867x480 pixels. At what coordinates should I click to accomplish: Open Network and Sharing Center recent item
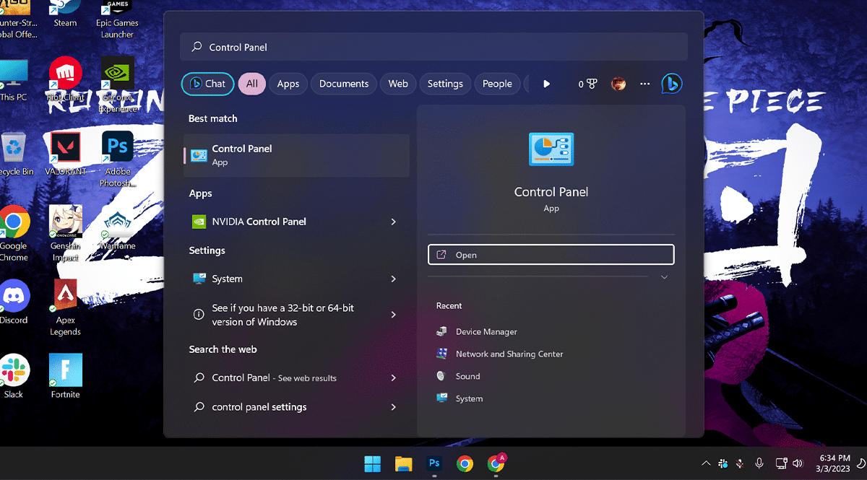(509, 354)
